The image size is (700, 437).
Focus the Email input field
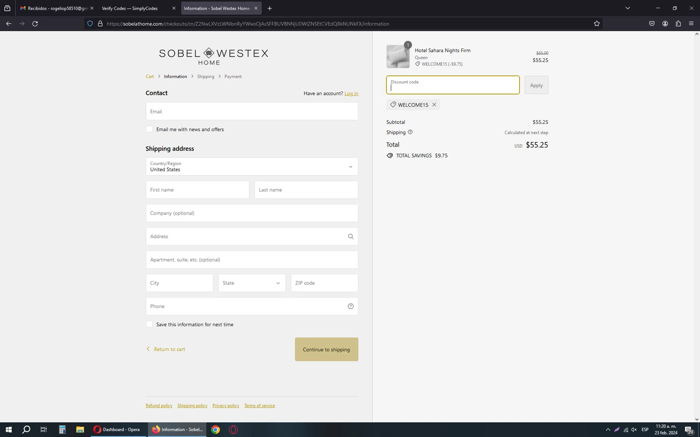(x=252, y=111)
